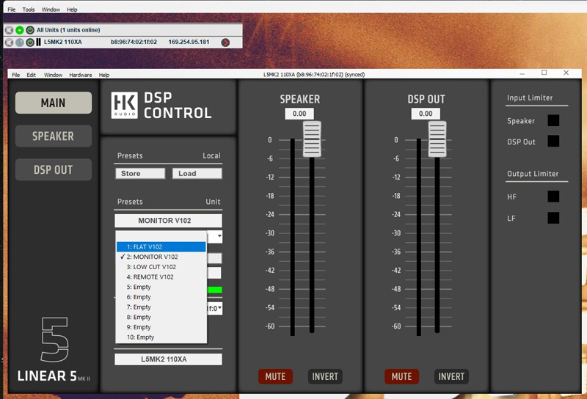
Task: Open the Tools menu in top bar
Action: [29, 10]
